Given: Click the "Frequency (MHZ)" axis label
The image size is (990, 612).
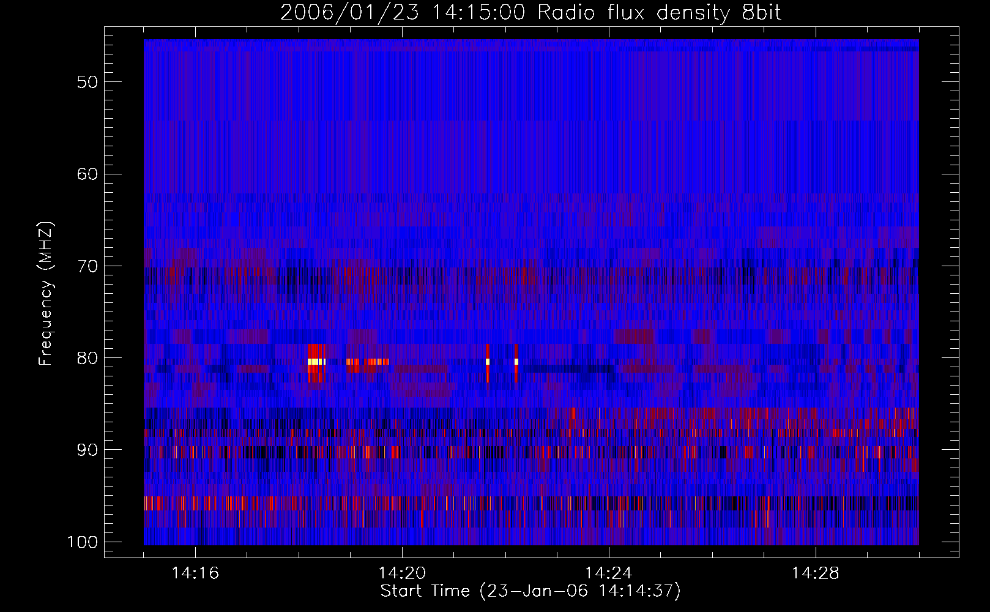Looking at the screenshot, I should click(x=47, y=294).
